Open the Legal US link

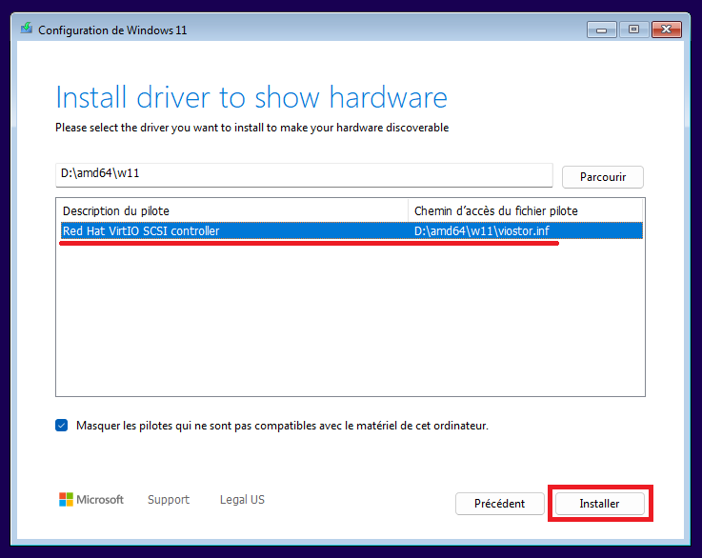pos(242,499)
